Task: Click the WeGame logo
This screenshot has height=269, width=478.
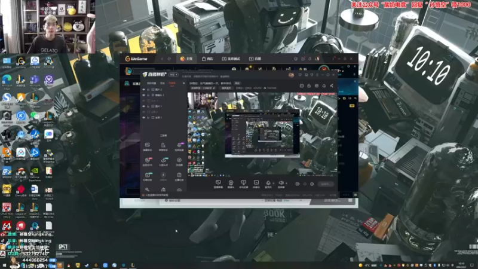Action: point(137,59)
